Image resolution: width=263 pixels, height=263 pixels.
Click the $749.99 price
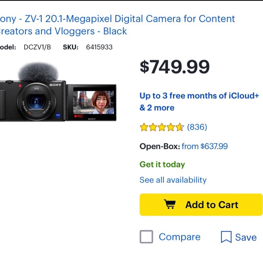[x=175, y=67]
